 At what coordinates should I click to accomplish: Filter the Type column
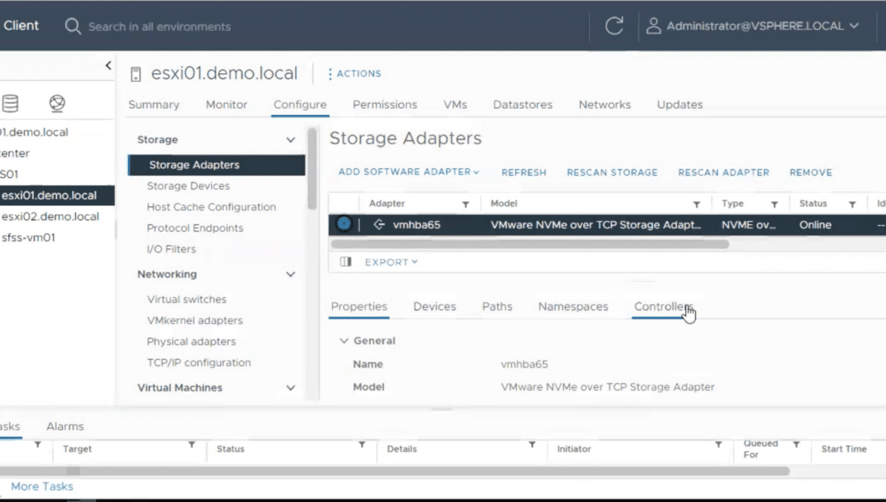pyautogui.click(x=775, y=204)
